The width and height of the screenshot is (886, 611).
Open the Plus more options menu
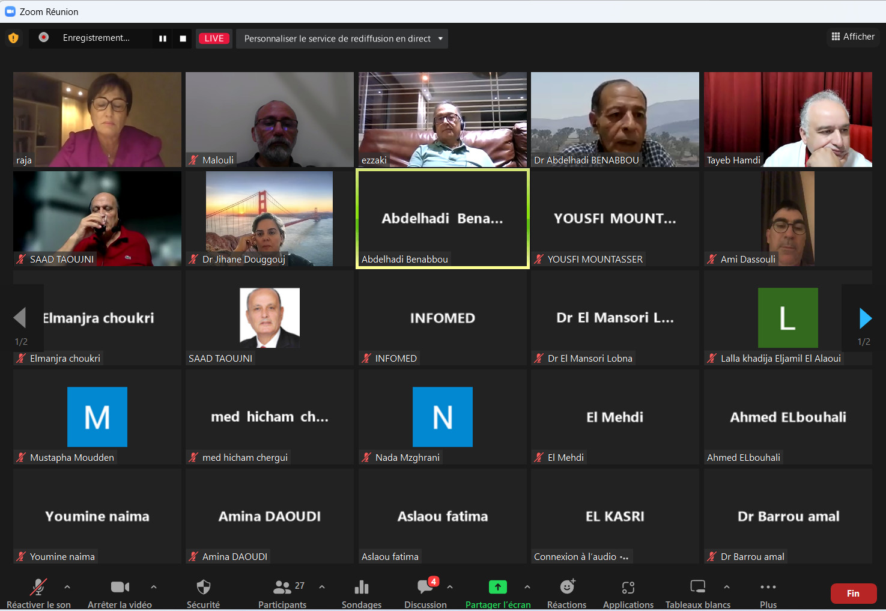pos(768,588)
